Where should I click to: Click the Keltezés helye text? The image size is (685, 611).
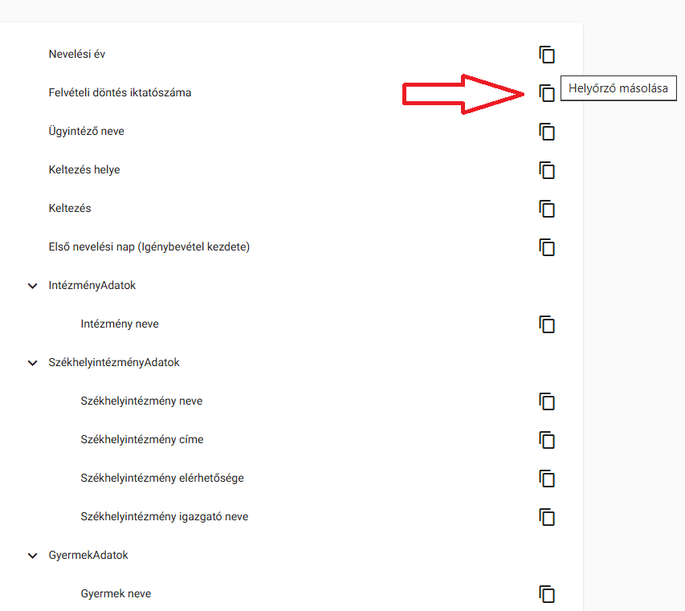pos(84,169)
